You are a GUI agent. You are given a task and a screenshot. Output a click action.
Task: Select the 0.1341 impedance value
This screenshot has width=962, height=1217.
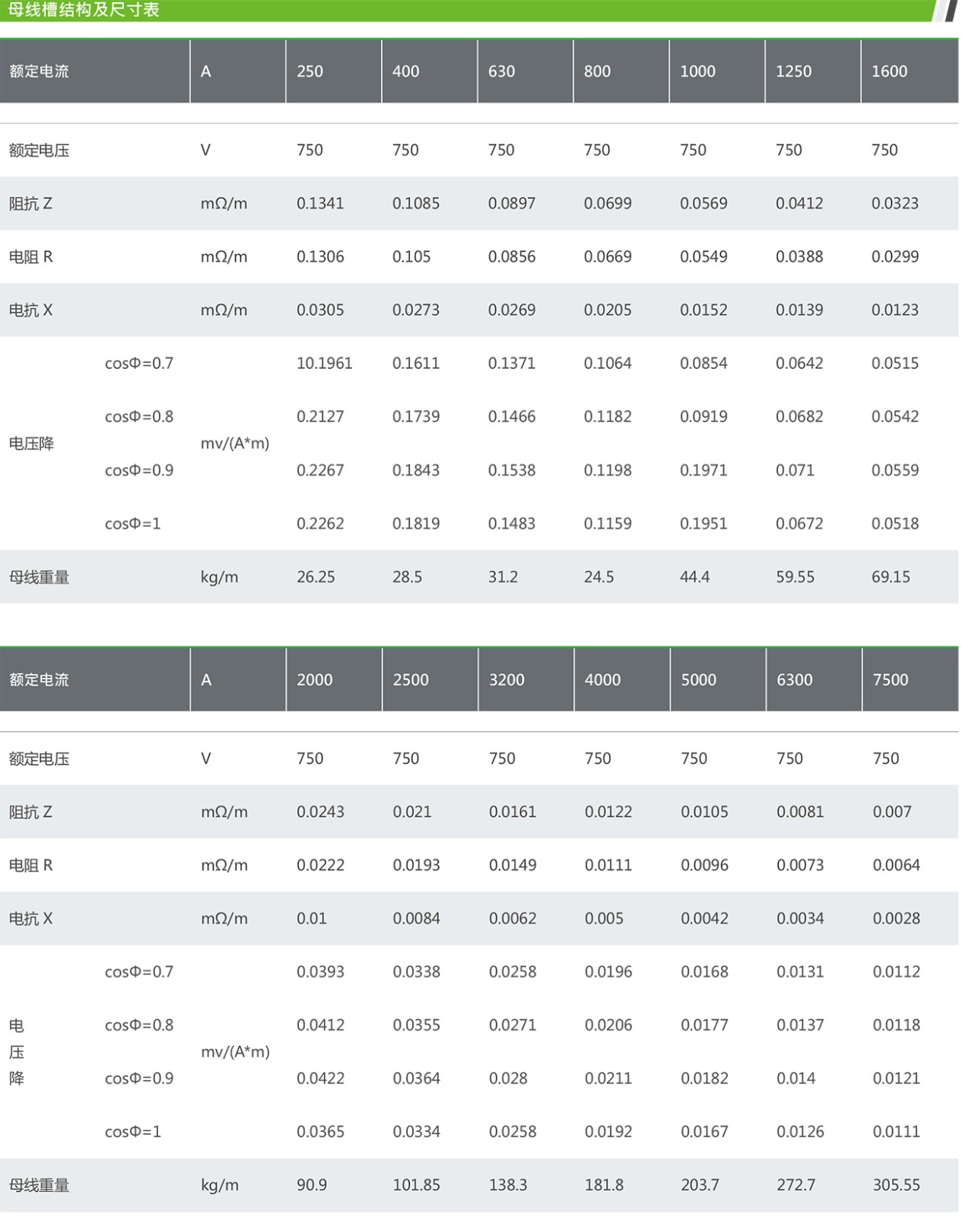(x=319, y=204)
